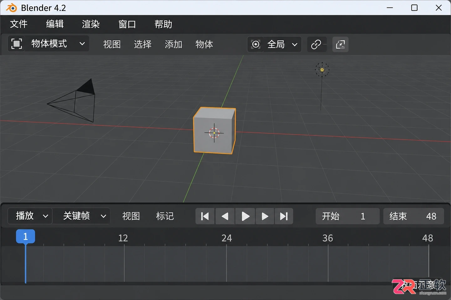Click frame 48 on the timeline ruler
The height and width of the screenshot is (300, 451).
point(428,238)
